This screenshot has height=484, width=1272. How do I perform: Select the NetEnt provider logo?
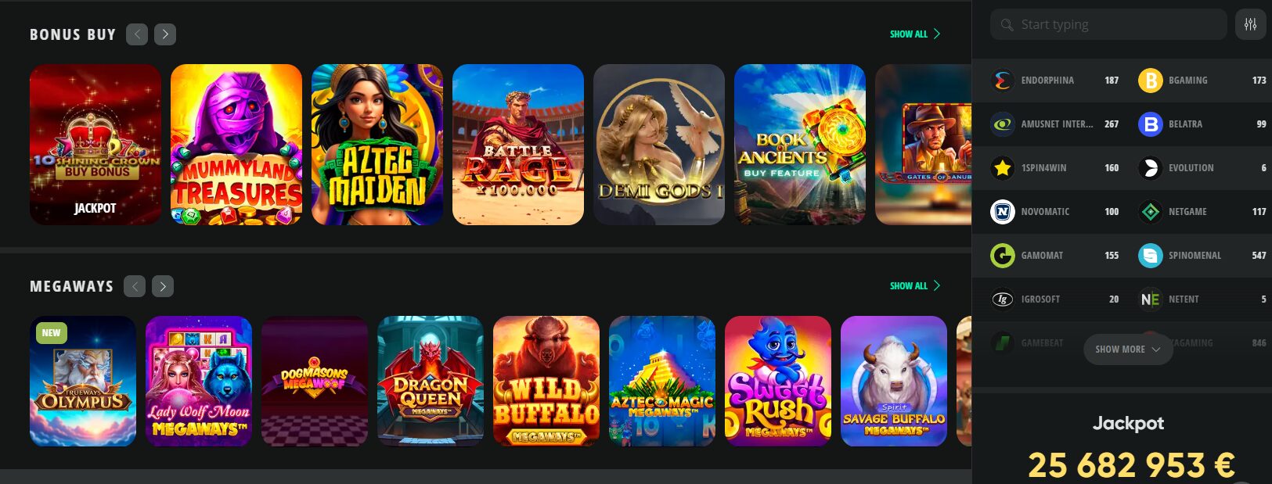1150,299
